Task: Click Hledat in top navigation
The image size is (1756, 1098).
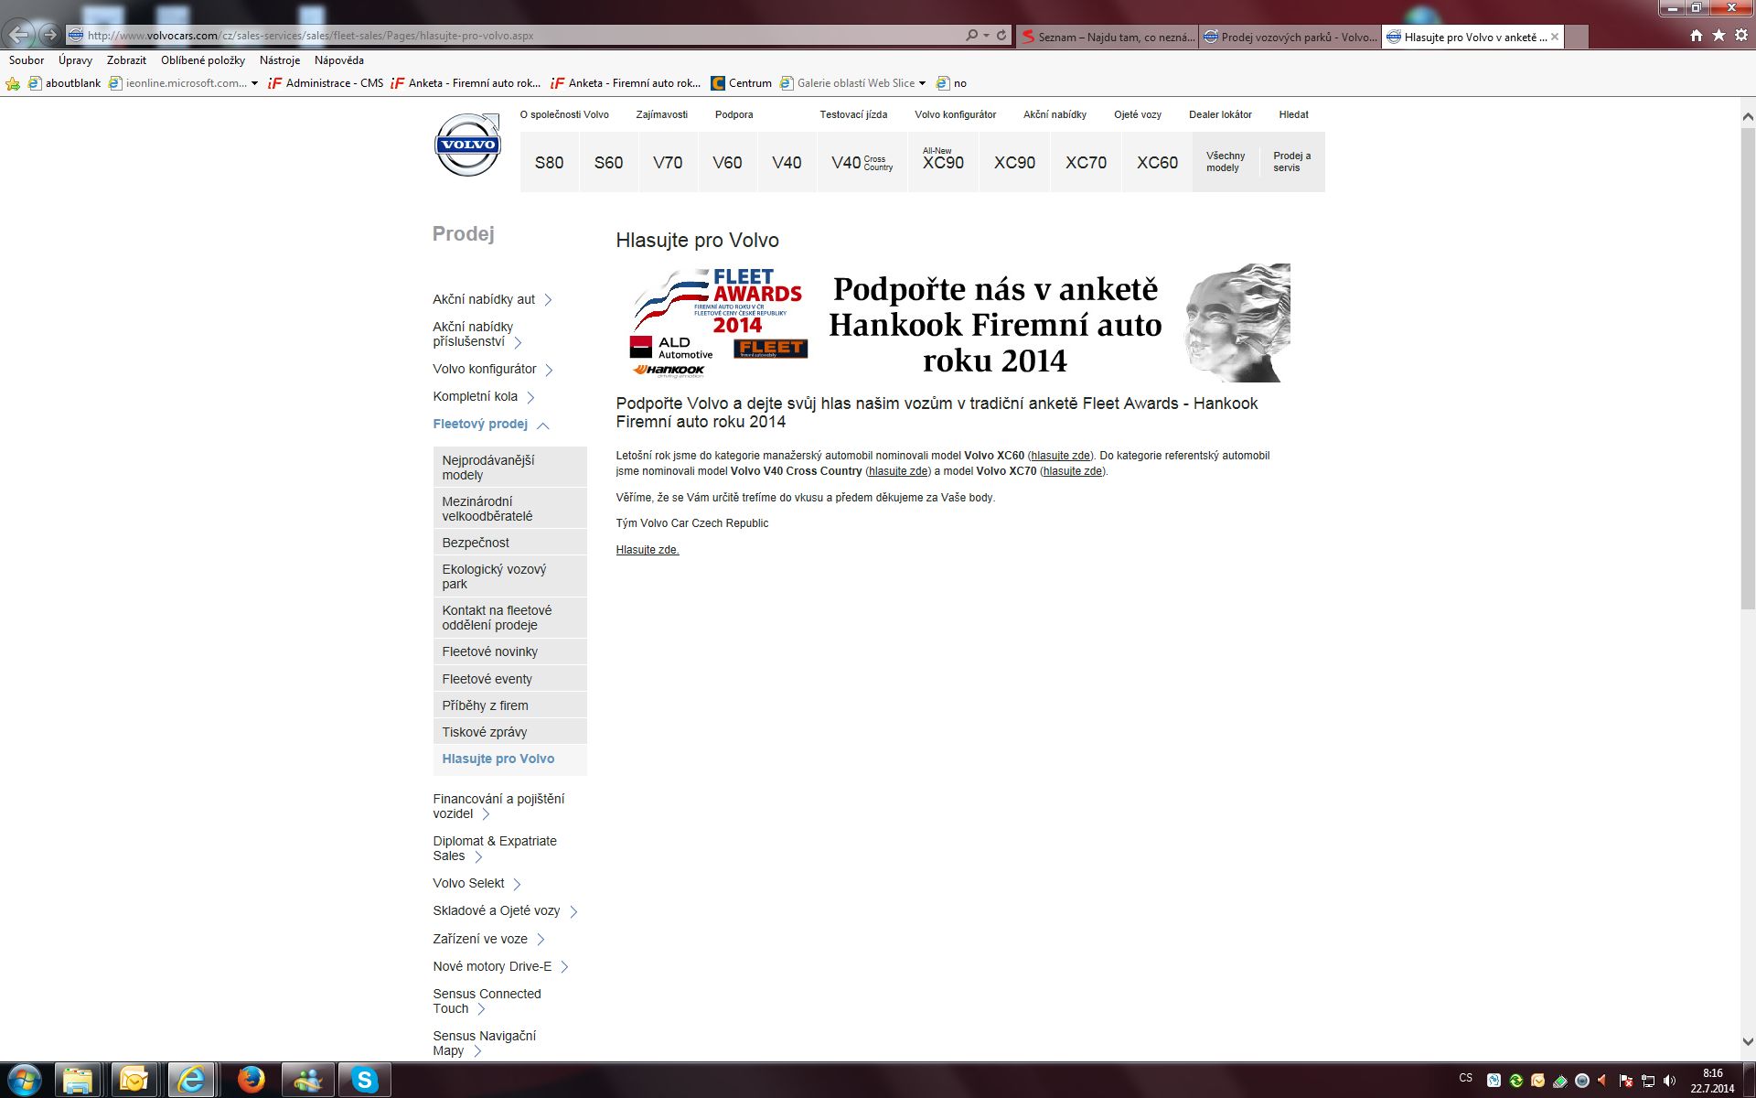Action: [1293, 115]
